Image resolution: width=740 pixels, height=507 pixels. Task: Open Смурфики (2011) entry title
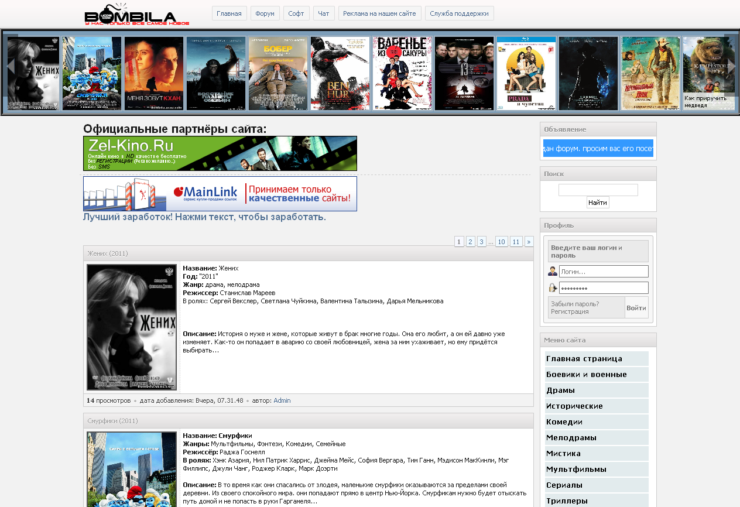[x=112, y=421]
